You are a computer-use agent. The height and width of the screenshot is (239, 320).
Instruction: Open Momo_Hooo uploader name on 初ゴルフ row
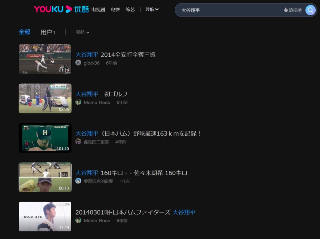[x=97, y=102]
